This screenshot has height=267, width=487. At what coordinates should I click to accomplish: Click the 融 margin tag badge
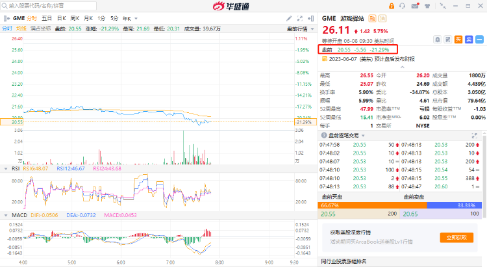coord(372,18)
